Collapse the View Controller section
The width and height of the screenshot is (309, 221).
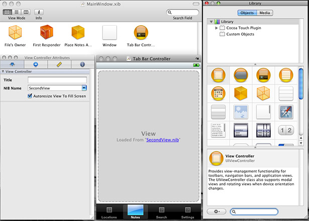point(3,71)
